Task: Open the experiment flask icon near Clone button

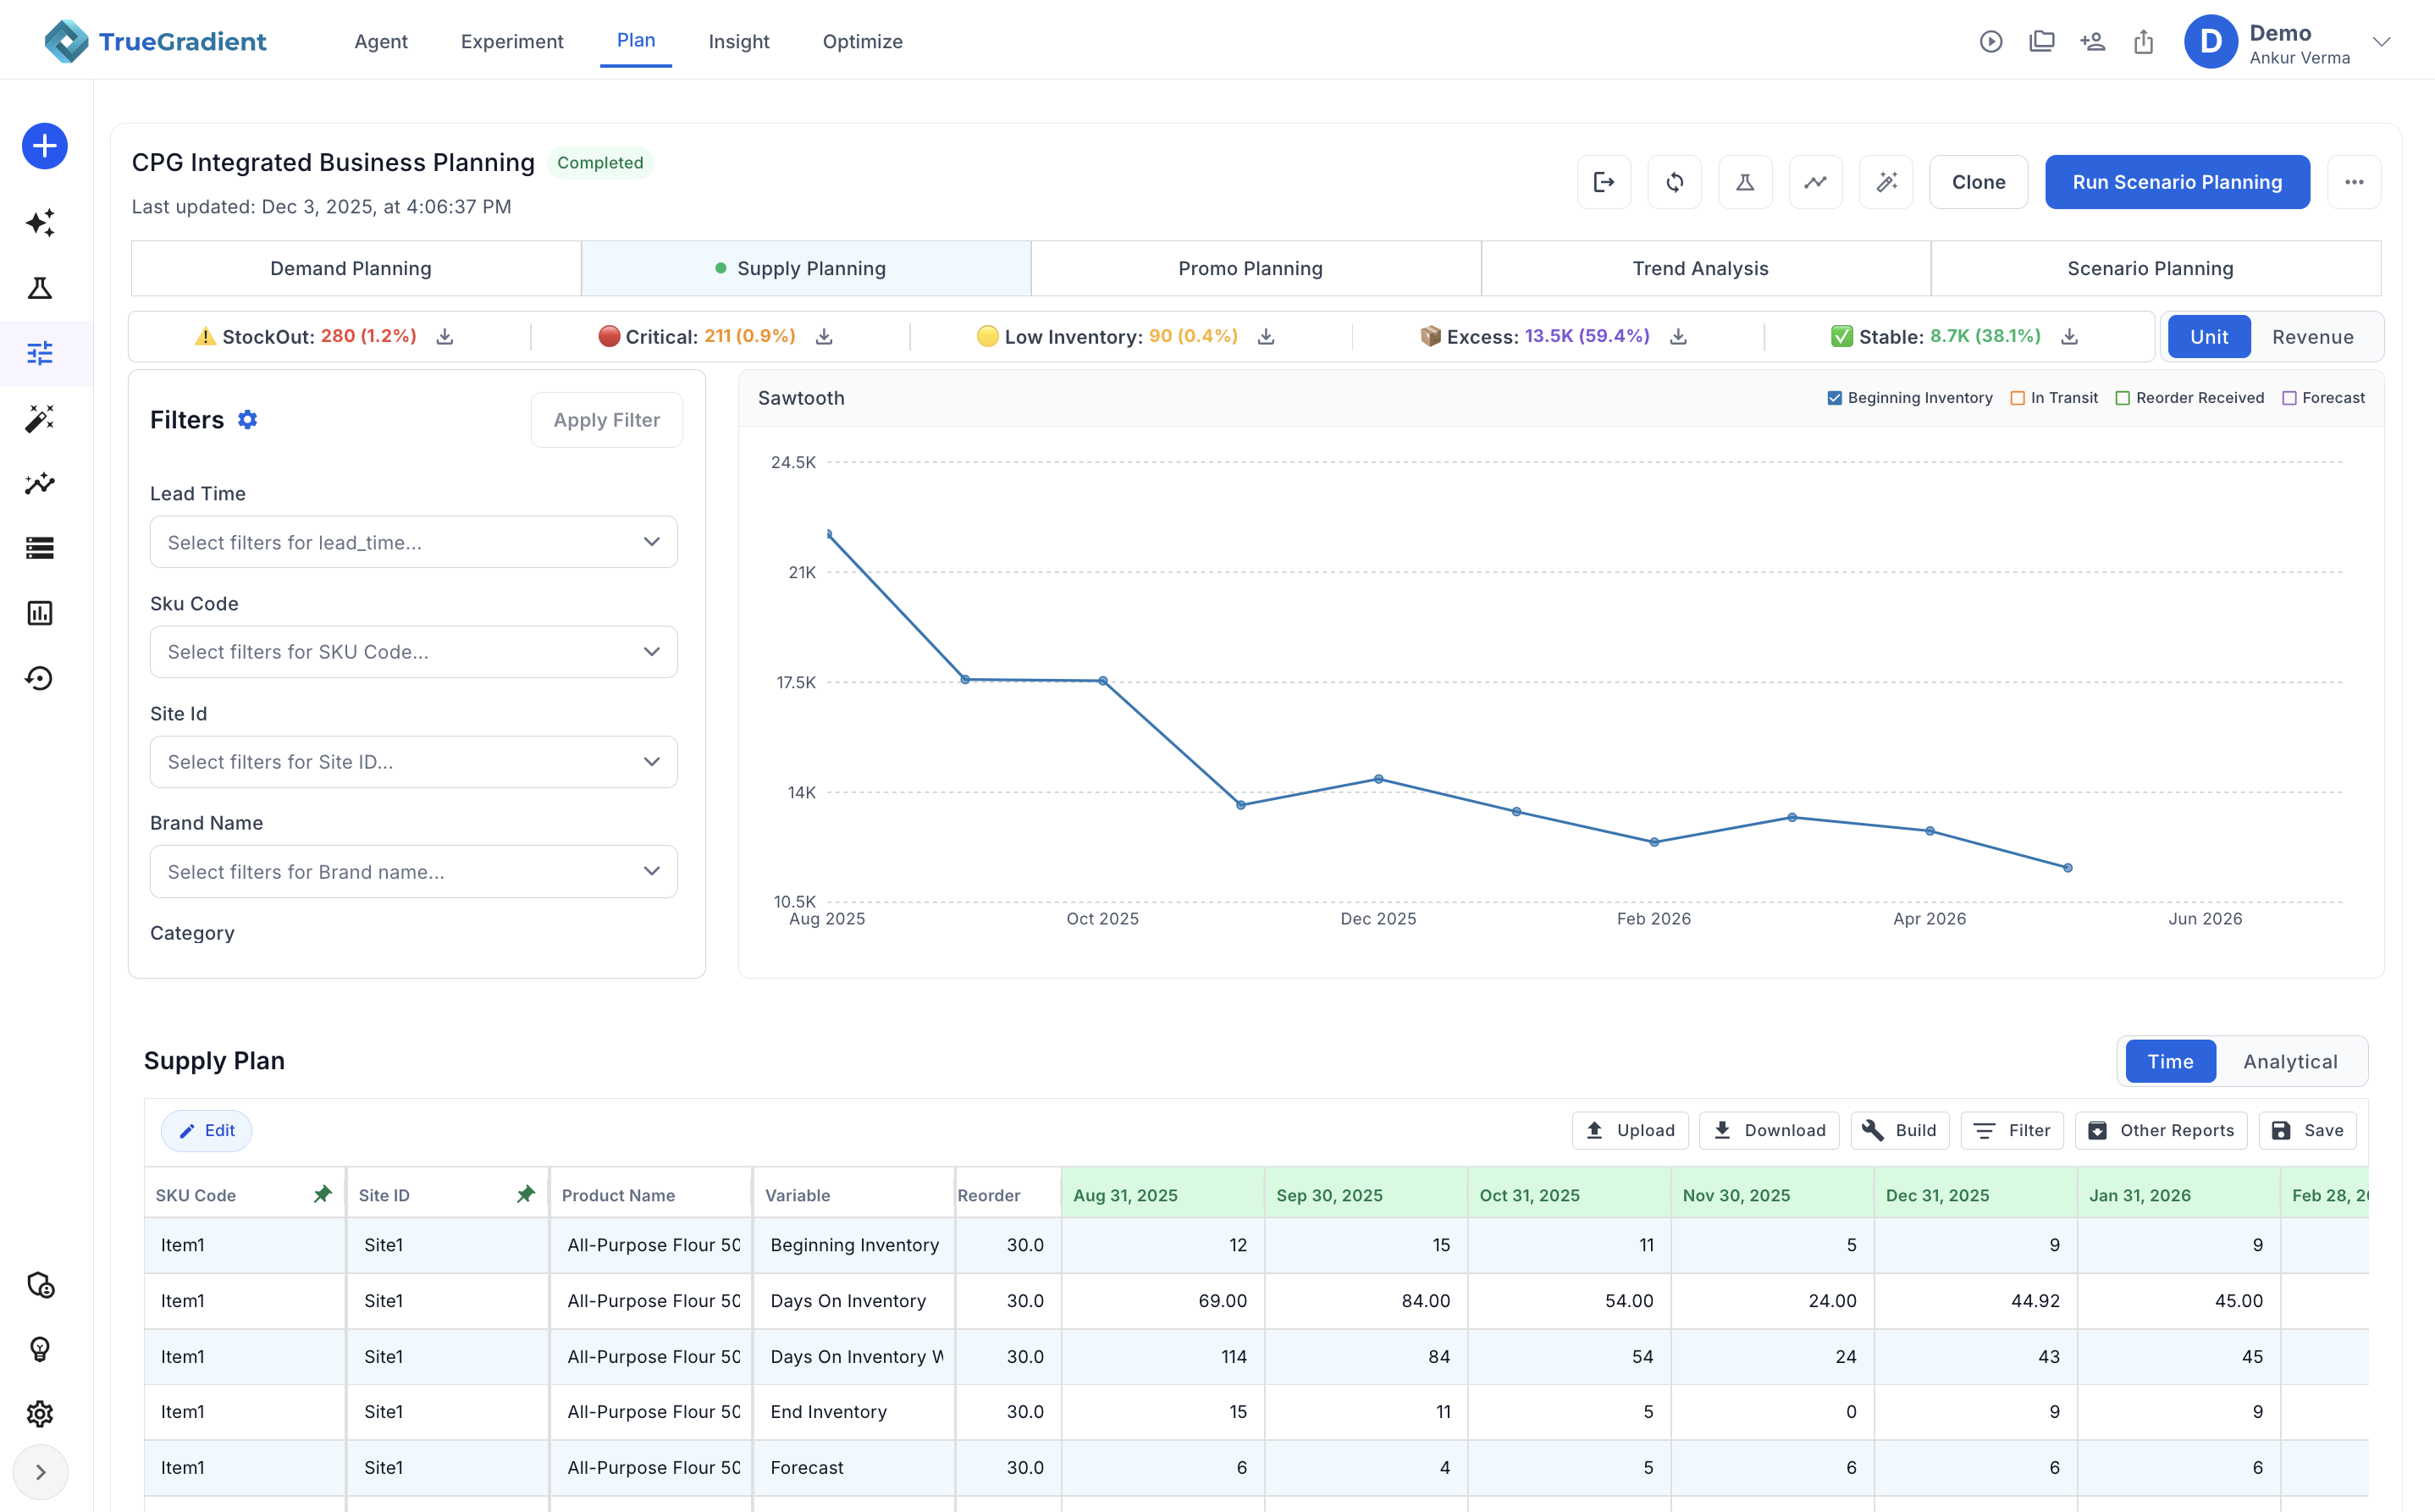Action: 1745,182
